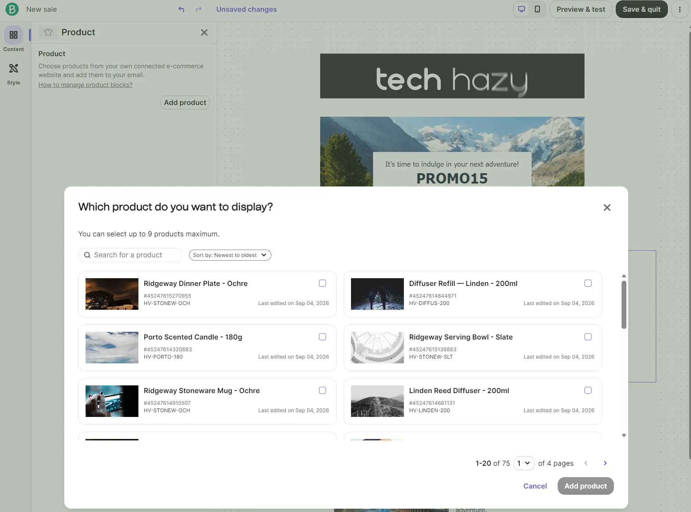Click SKU text HV-DIFFUS-200
Image resolution: width=691 pixels, height=512 pixels.
[429, 303]
